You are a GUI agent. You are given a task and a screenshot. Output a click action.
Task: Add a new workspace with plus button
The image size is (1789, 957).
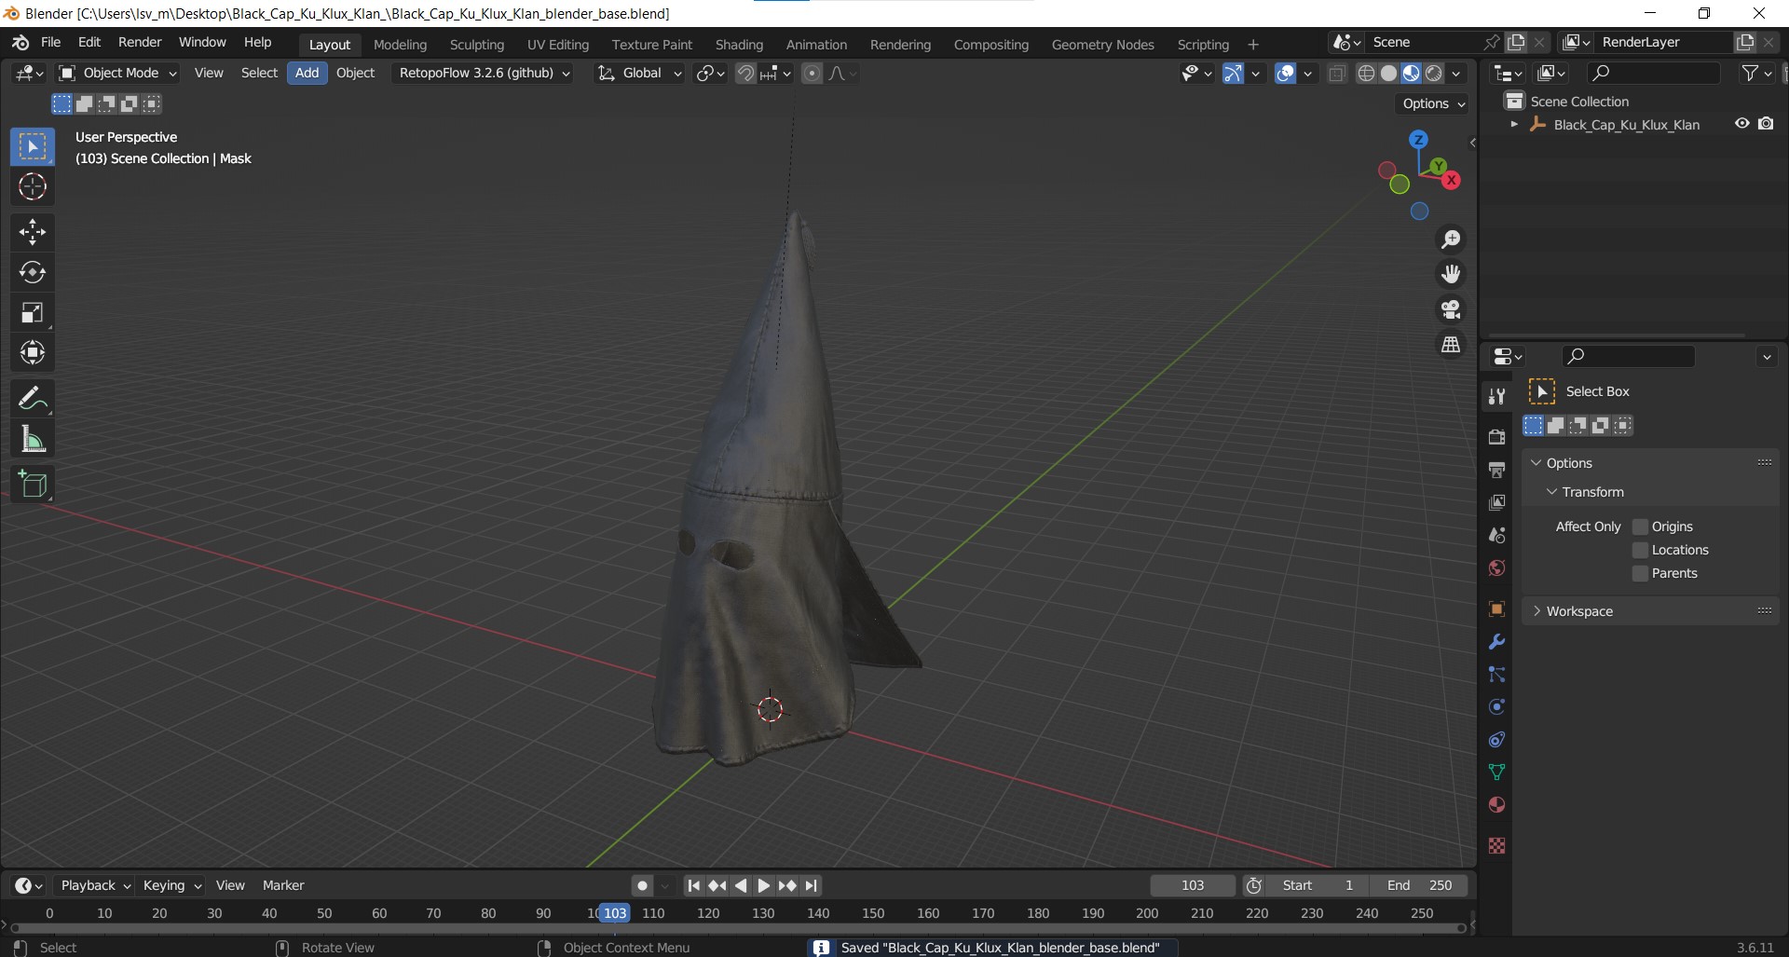tap(1252, 44)
